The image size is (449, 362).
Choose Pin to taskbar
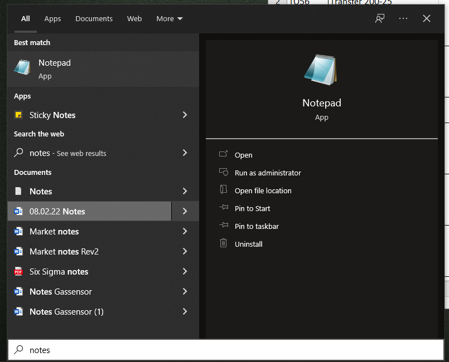[x=257, y=226]
